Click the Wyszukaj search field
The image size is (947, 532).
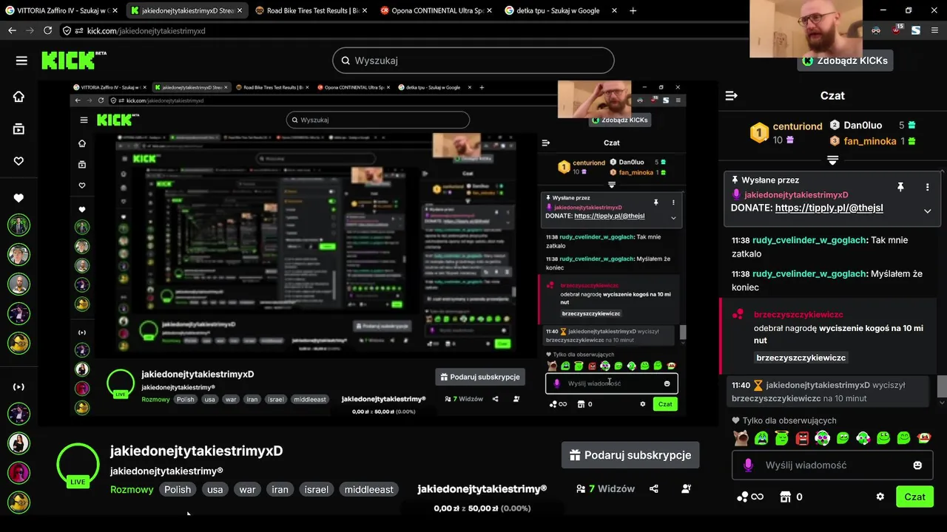point(473,61)
